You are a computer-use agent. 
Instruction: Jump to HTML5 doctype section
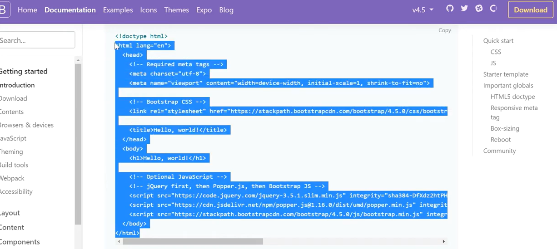pyautogui.click(x=512, y=97)
